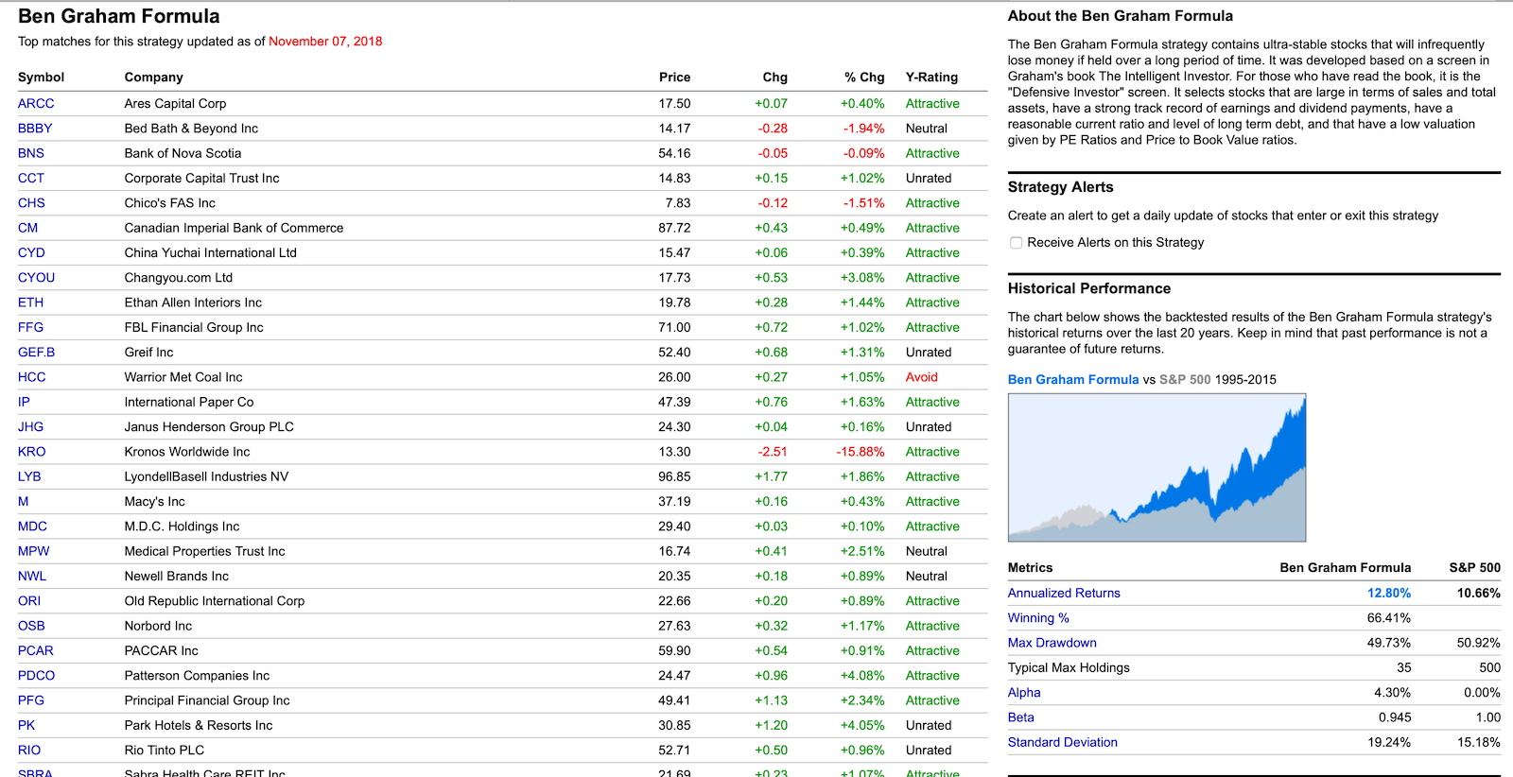Click the 12.80% annualized returns value
Viewport: 1513px width, 777px height.
tap(1389, 594)
